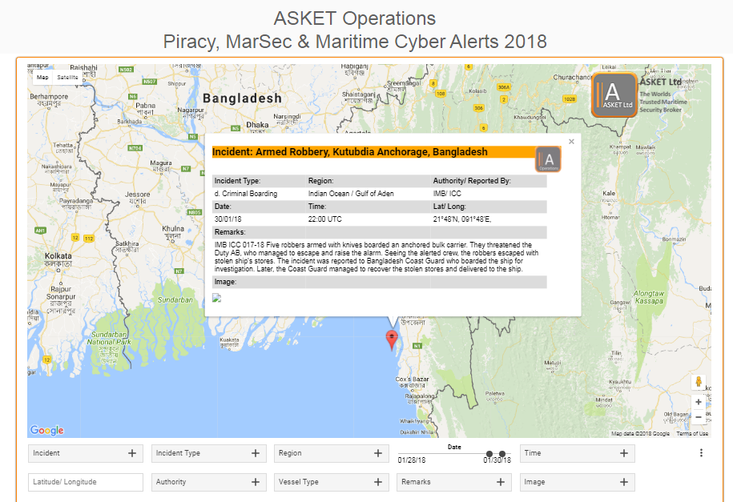This screenshot has height=502, width=733.
Task: Zoom out on the map
Action: 699,417
